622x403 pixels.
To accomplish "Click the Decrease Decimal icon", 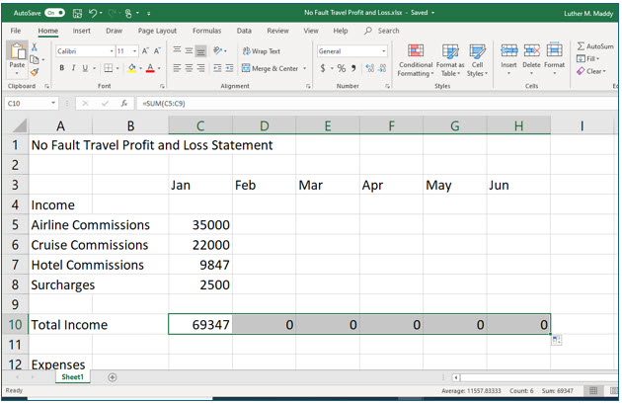I will tap(382, 68).
